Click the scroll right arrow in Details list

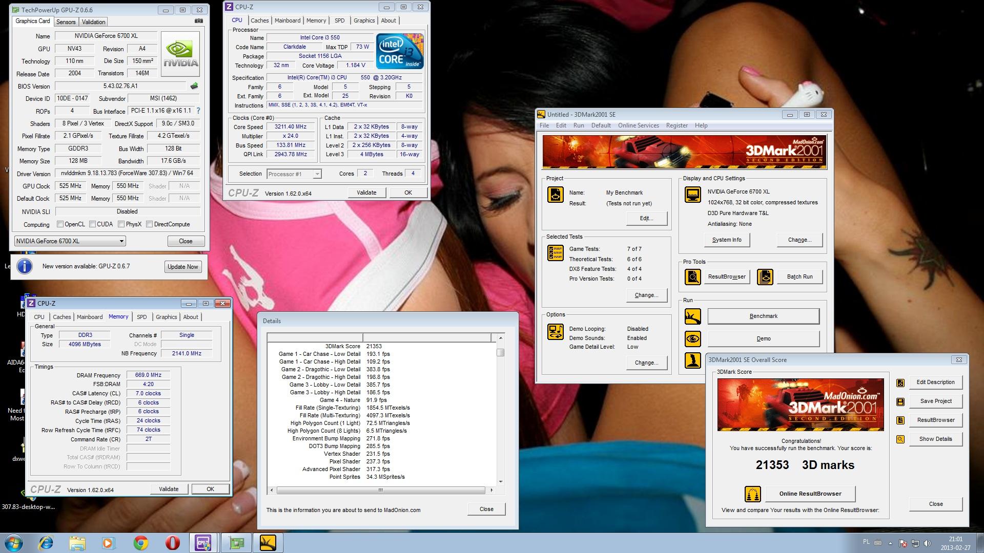[491, 490]
